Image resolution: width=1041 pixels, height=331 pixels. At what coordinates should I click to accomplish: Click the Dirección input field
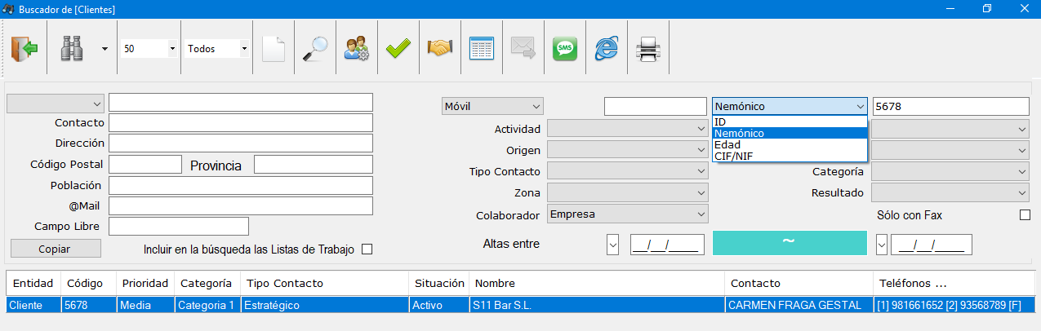pos(241,143)
